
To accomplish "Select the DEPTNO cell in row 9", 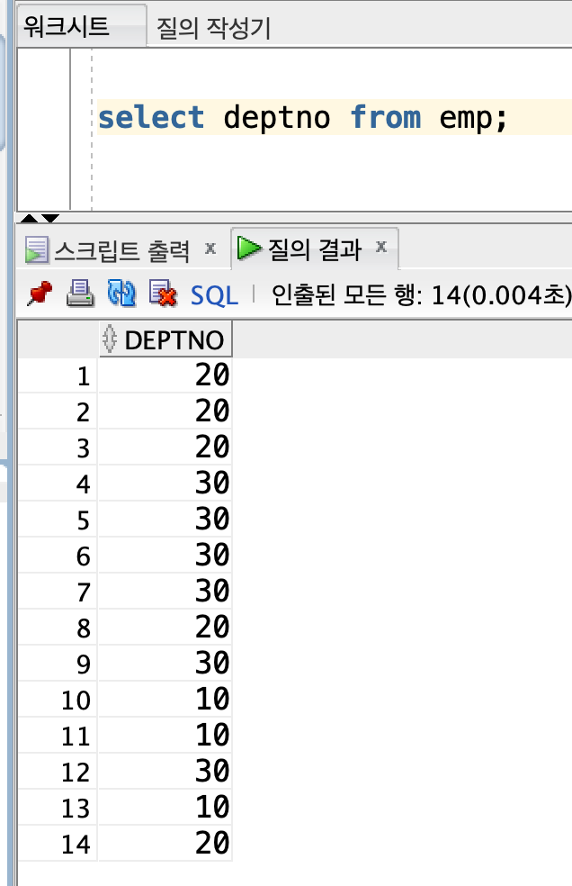I will (165, 664).
